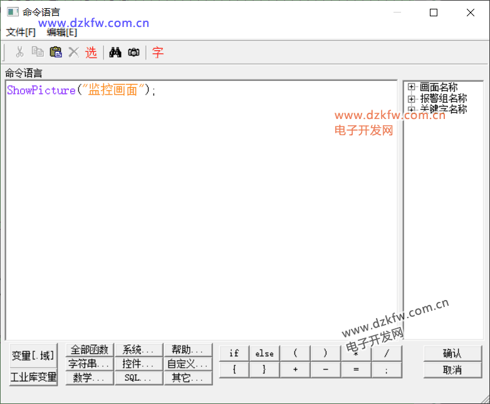490x404 pixels.
Task: Click the Cut scissors icon in toolbar
Action: pyautogui.click(x=20, y=53)
